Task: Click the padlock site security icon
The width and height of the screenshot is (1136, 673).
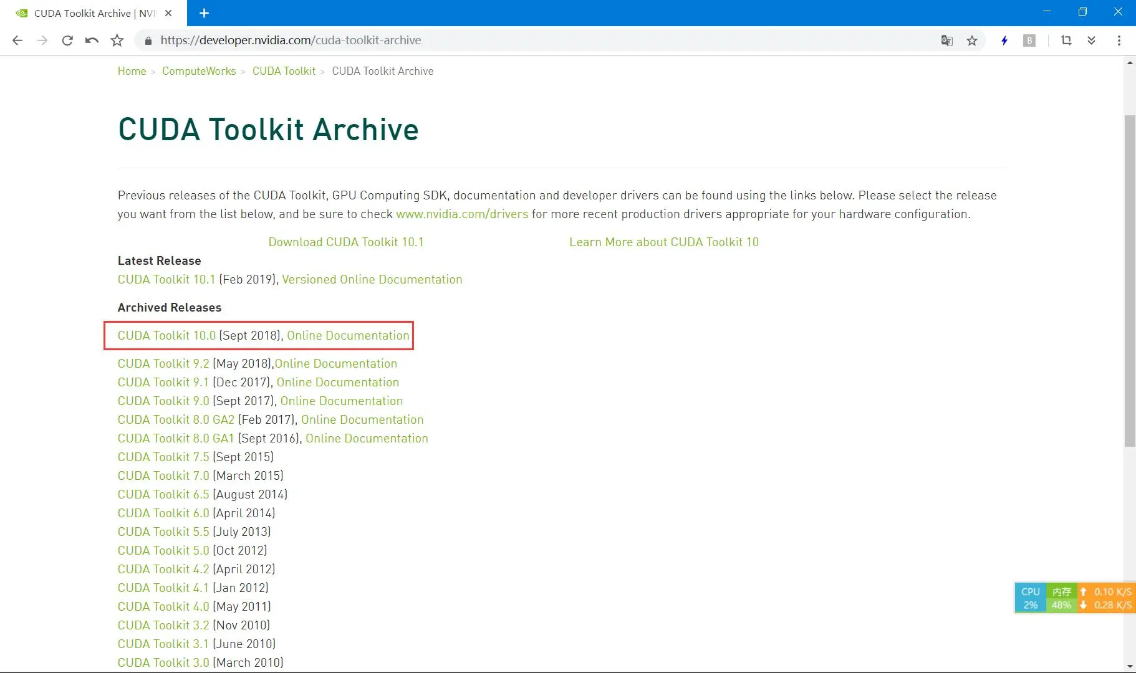Action: [x=148, y=41]
